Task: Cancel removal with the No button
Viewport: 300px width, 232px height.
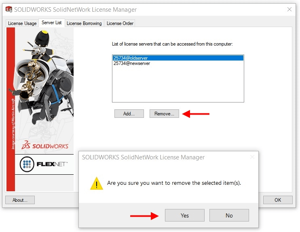Action: (x=229, y=215)
